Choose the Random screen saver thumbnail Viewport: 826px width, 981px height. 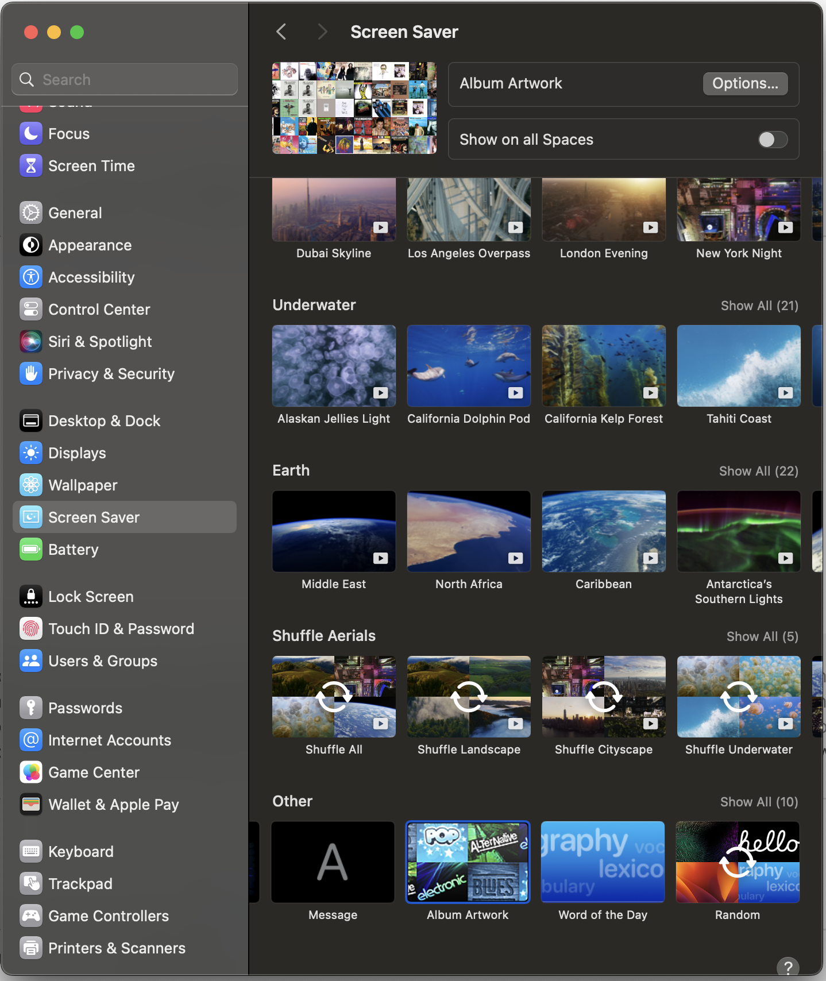(738, 862)
